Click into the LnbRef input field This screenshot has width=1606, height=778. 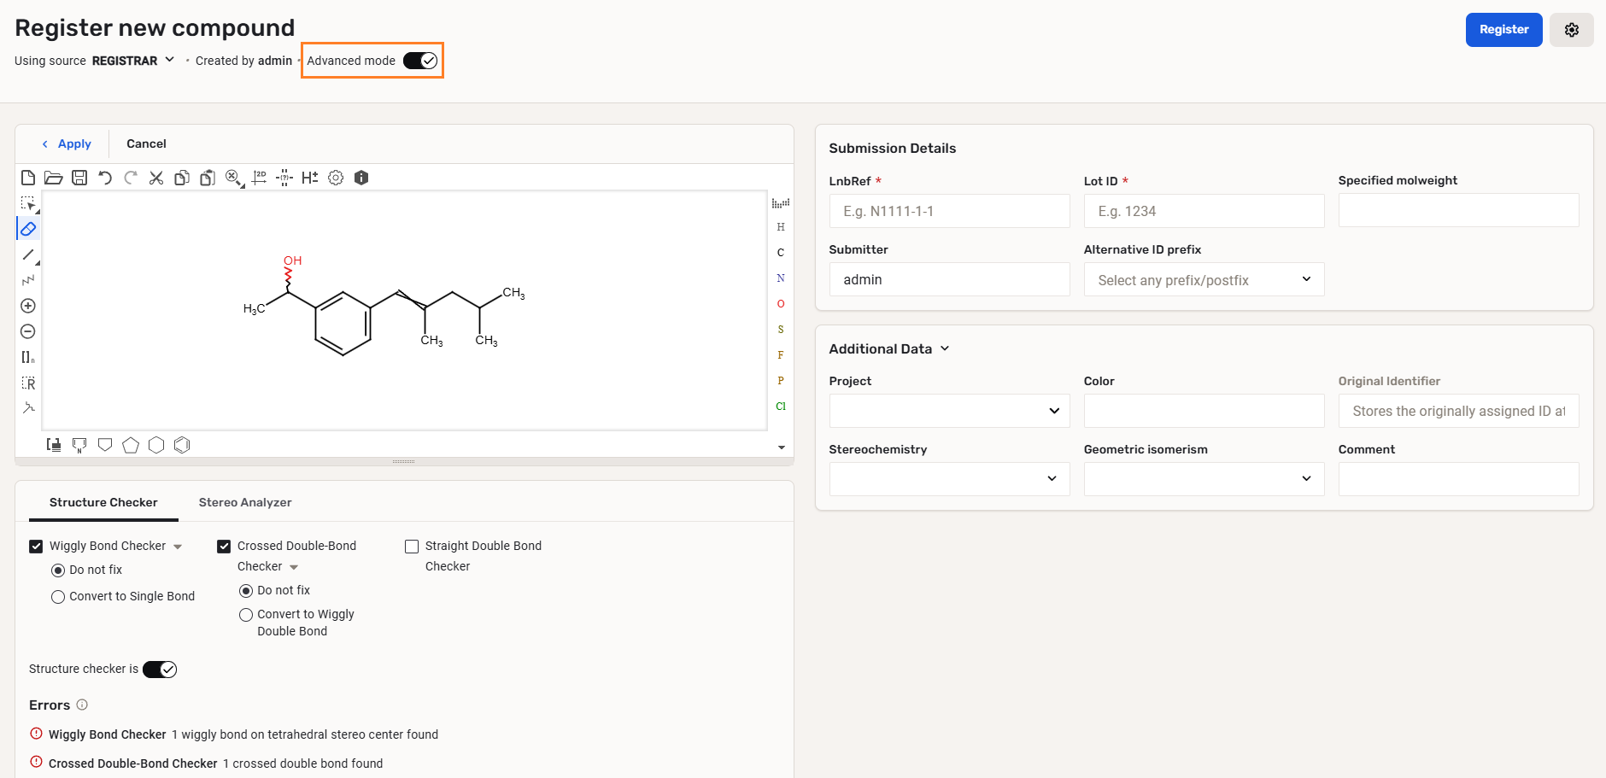948,211
